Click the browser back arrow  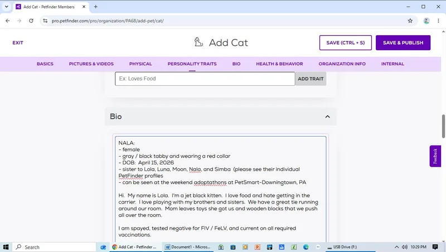click(8, 21)
